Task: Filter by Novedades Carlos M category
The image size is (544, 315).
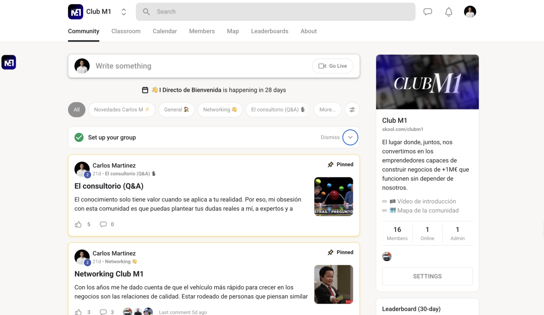Action: (122, 110)
